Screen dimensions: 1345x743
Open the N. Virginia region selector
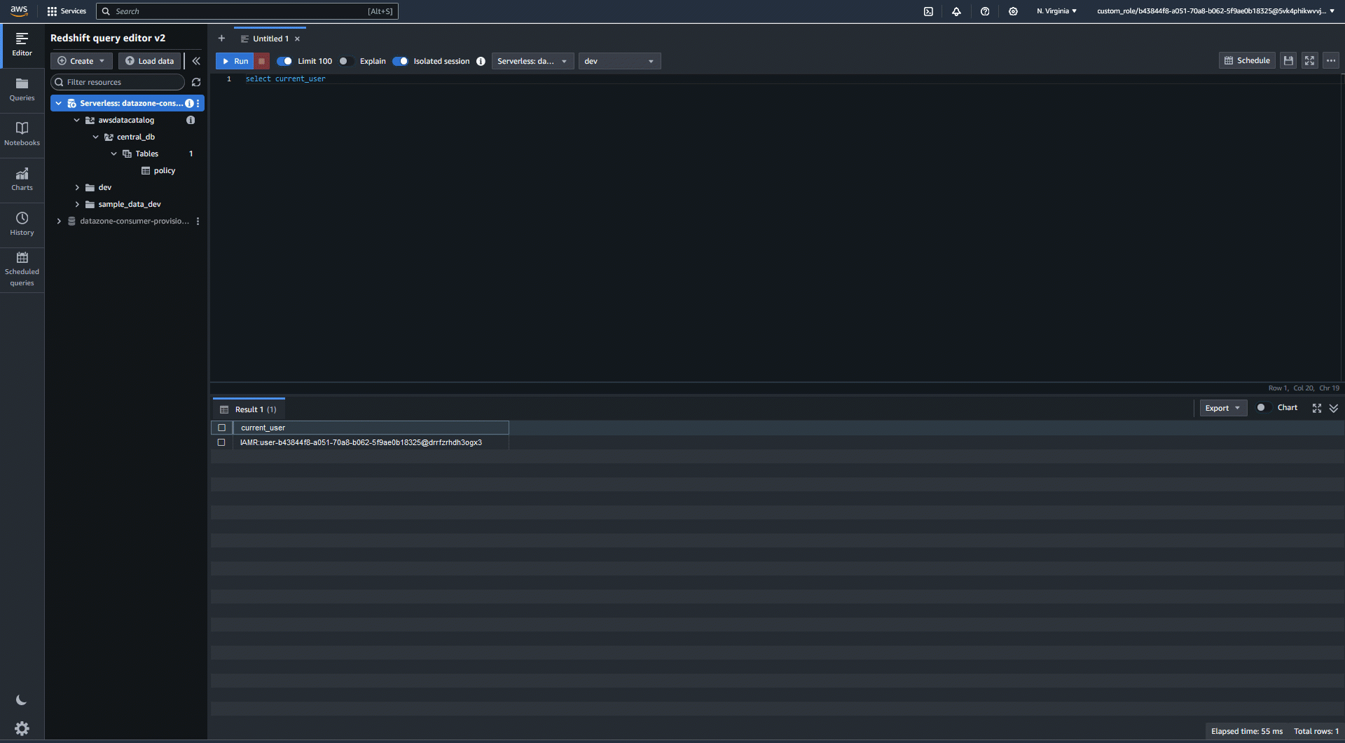tap(1056, 11)
